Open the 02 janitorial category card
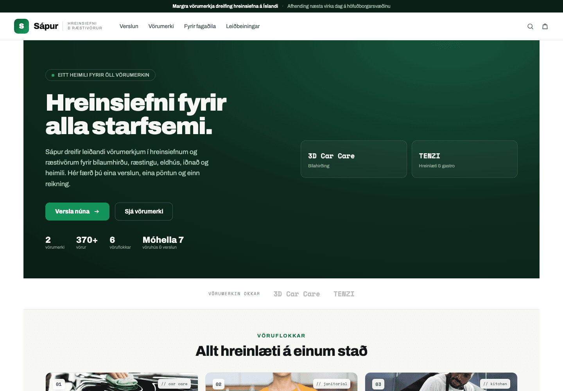Image resolution: width=563 pixels, height=391 pixels. point(281,382)
